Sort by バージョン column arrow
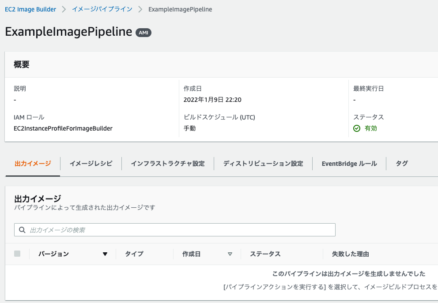The width and height of the screenshot is (438, 303). pyautogui.click(x=105, y=254)
